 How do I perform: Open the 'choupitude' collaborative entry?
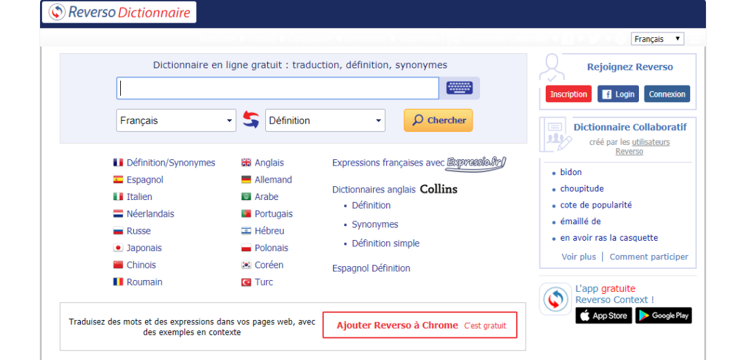(582, 188)
